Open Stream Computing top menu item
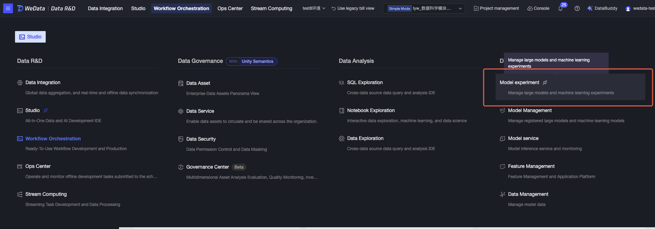 tap(271, 8)
